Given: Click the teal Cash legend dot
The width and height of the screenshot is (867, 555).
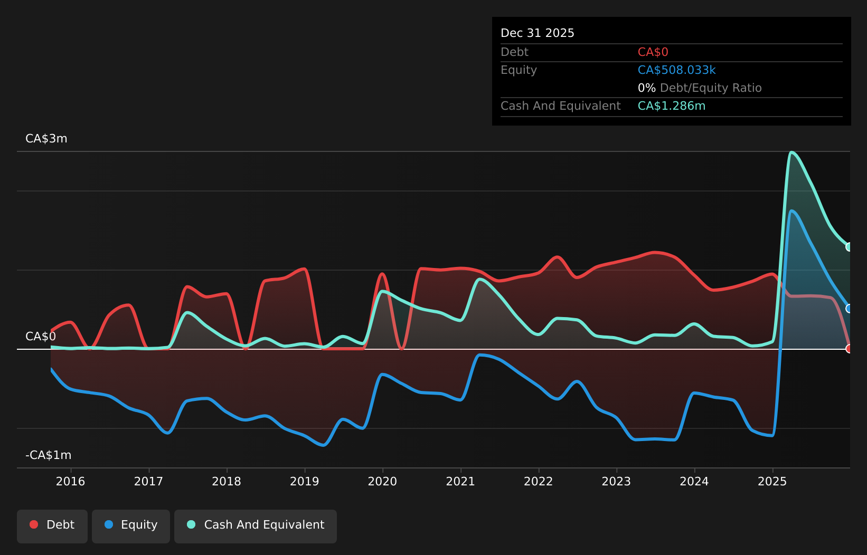Looking at the screenshot, I should tap(191, 524).
